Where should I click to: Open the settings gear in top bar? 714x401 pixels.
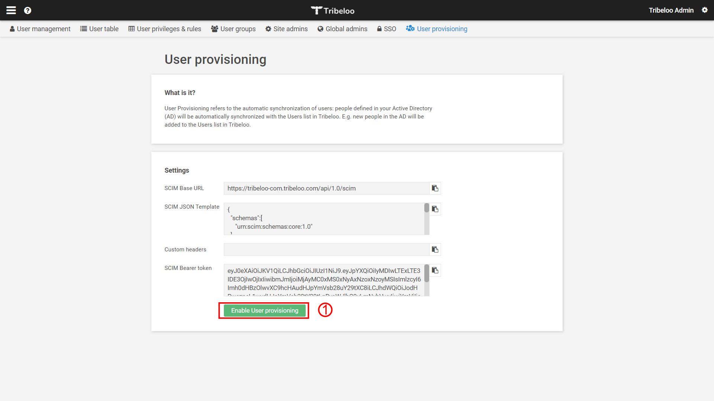705,10
